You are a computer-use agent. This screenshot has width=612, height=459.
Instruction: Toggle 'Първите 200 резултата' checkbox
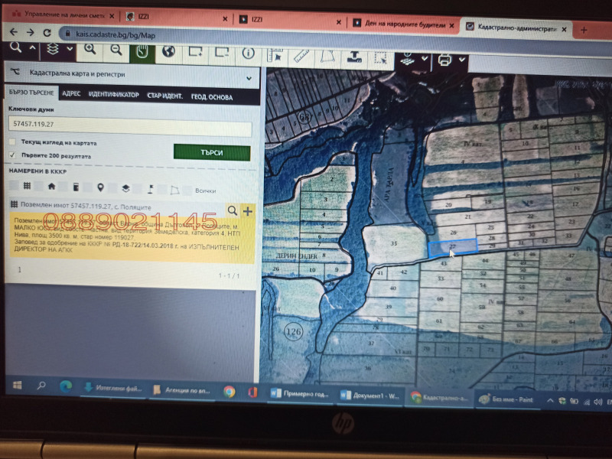point(12,155)
